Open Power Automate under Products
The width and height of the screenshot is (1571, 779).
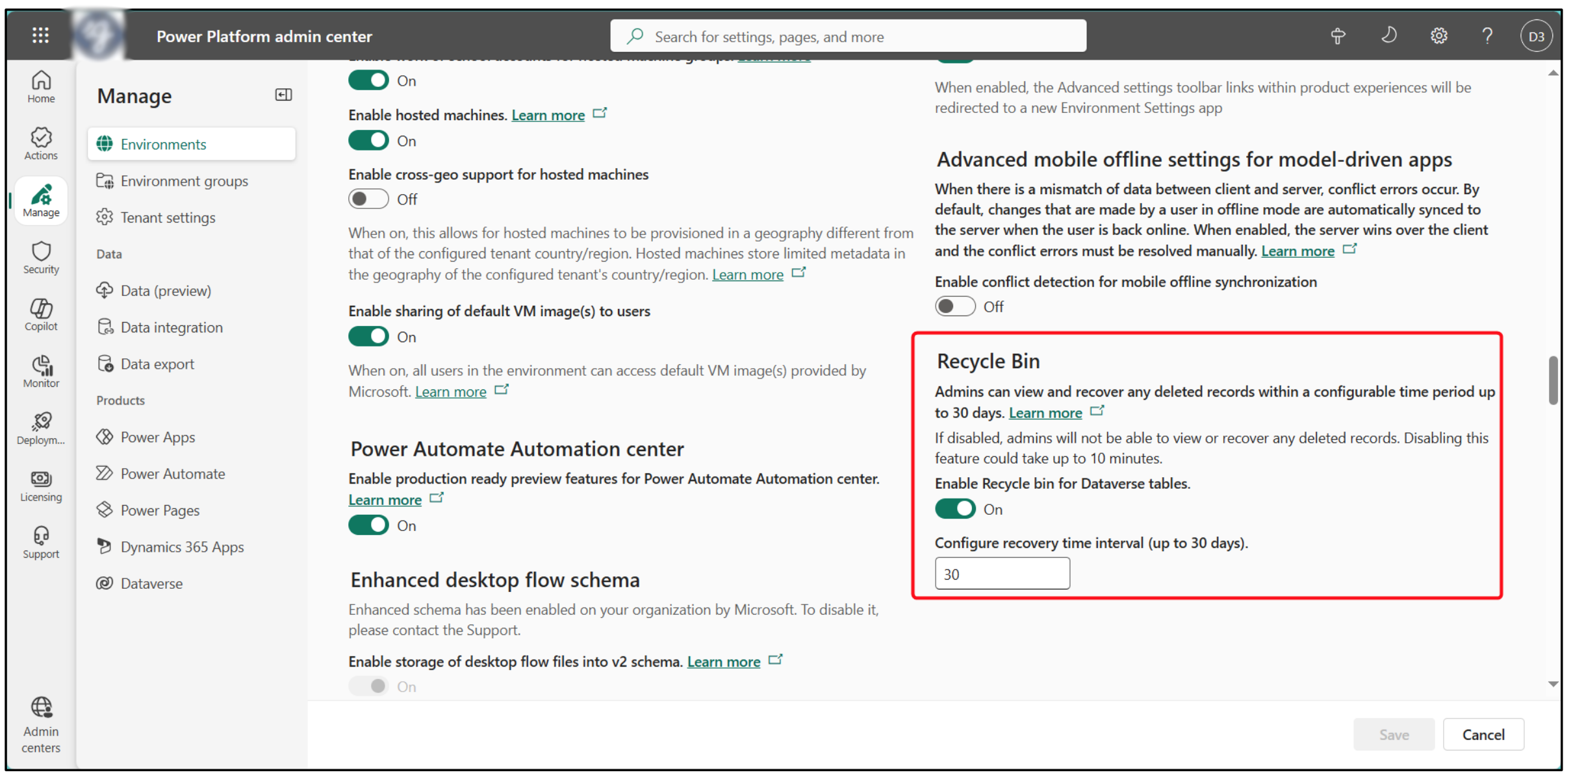point(172,474)
